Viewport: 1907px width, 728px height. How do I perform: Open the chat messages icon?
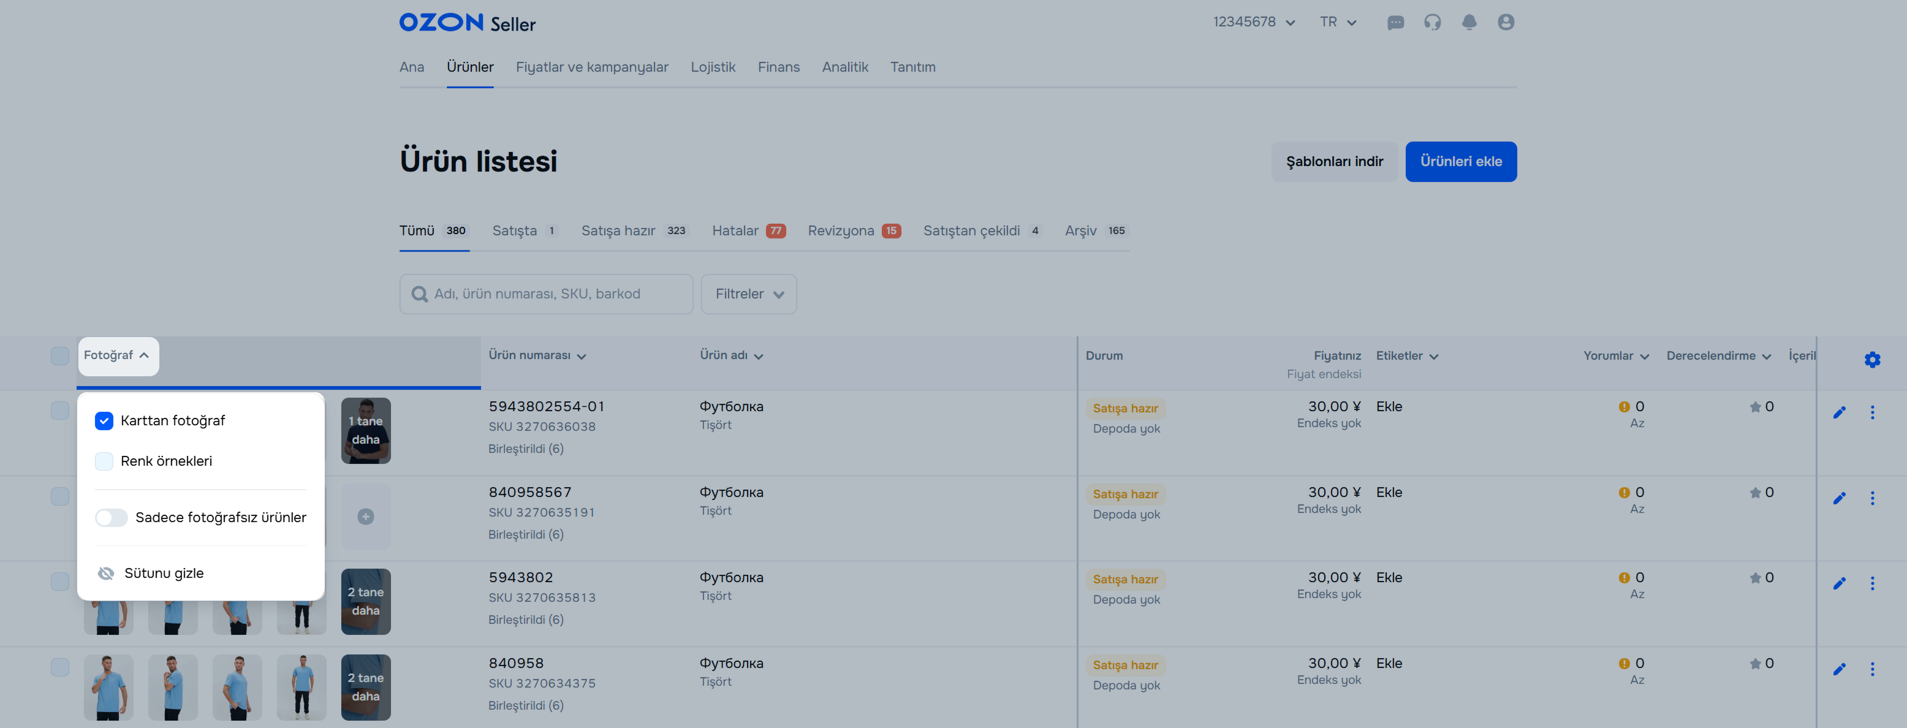click(1395, 23)
